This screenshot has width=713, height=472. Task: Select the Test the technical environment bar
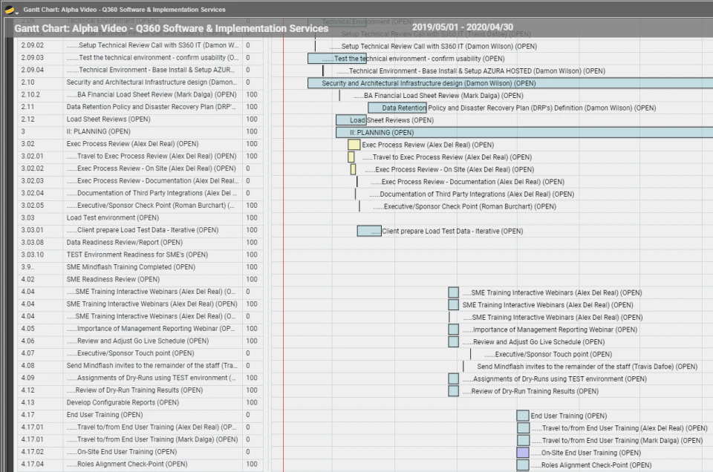pos(337,59)
